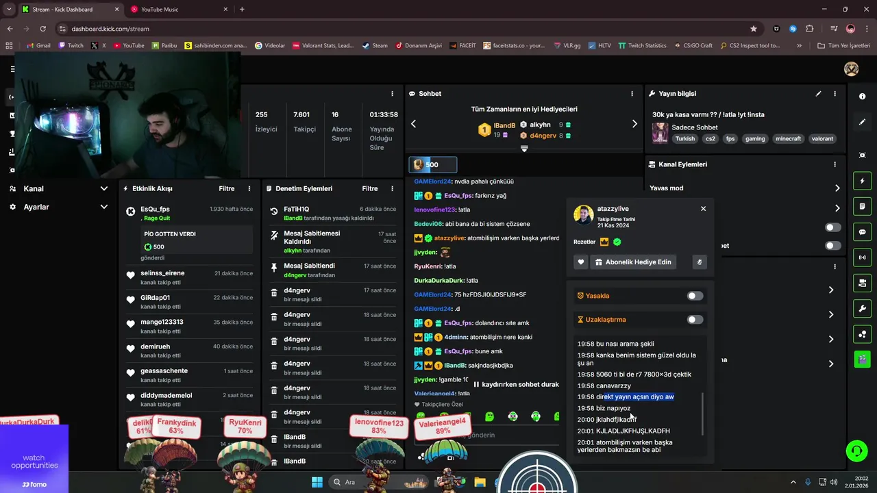Open new browser tab
Viewport: 877px width, 493px height.
[x=242, y=9]
